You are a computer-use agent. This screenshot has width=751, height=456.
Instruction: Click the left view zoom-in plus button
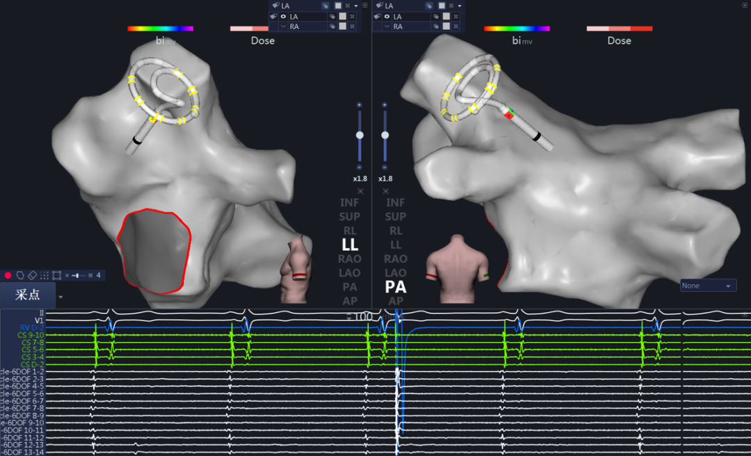[360, 105]
